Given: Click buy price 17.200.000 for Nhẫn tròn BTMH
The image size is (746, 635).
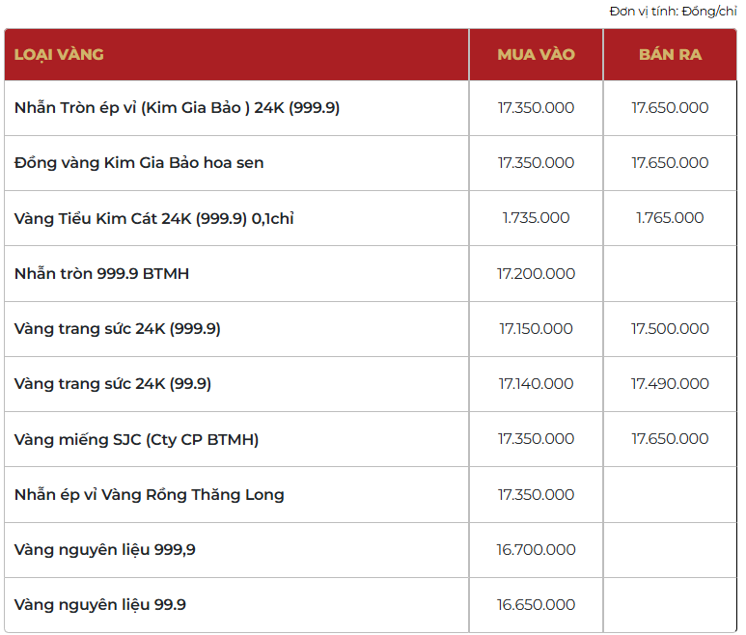Looking at the screenshot, I should [x=536, y=274].
